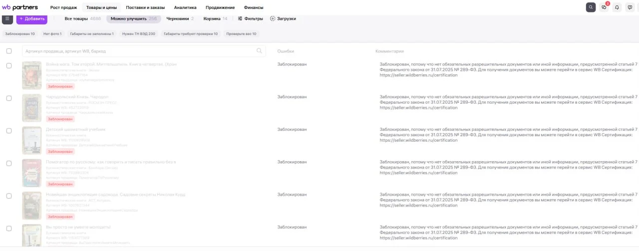639x251 pixels.
Task: Open the Помогатор по русскому cover thumbnail
Action: (x=31, y=173)
